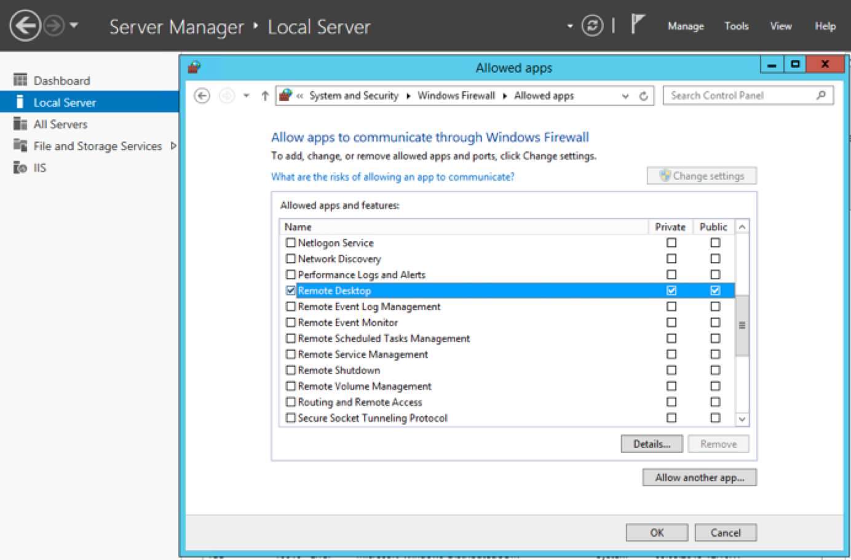
Task: Sort list by Name column header
Action: click(x=464, y=227)
